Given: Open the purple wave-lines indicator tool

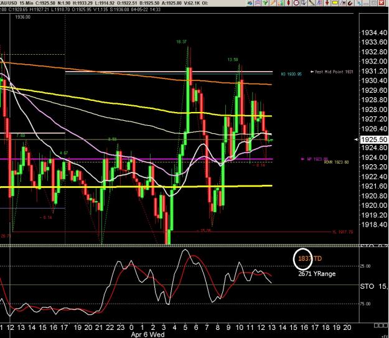Looking at the screenshot, I should [258, 3].
